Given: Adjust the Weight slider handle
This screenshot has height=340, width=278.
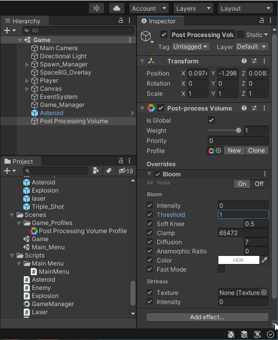Looking at the screenshot, I should coord(239,130).
